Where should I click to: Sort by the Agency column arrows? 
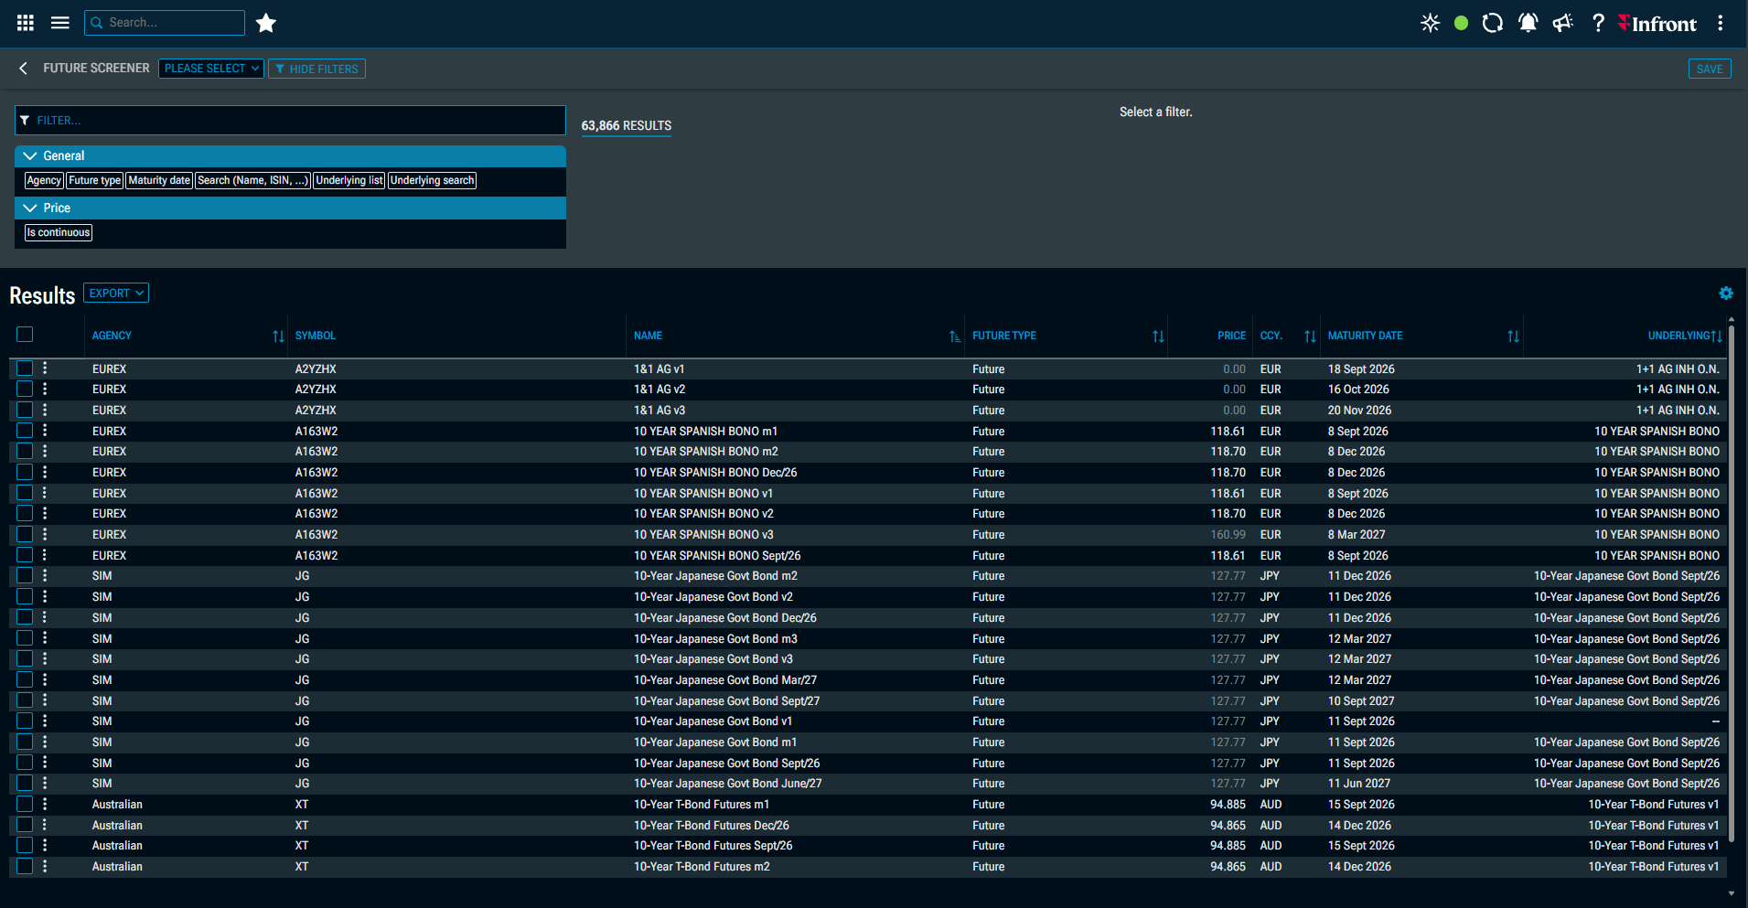tap(278, 336)
